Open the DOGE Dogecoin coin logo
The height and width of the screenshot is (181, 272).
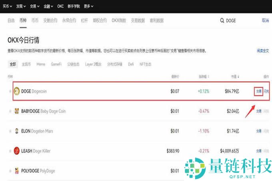coord(17,91)
